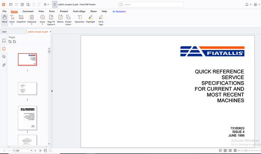Select page 3 thumbnail
The height and width of the screenshot is (154, 261).
(x=27, y=118)
